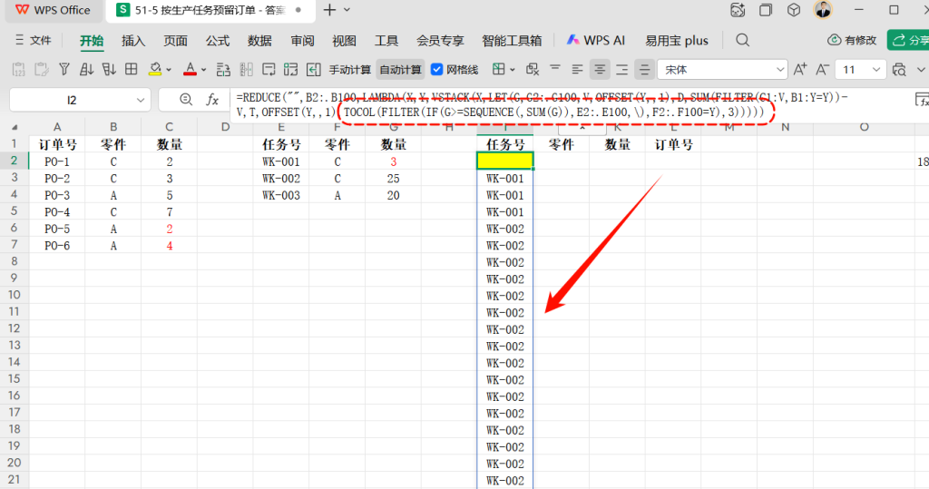Viewport: 929px width, 489px height.
Task: Click the row and column adjust icon
Action: tap(223, 69)
